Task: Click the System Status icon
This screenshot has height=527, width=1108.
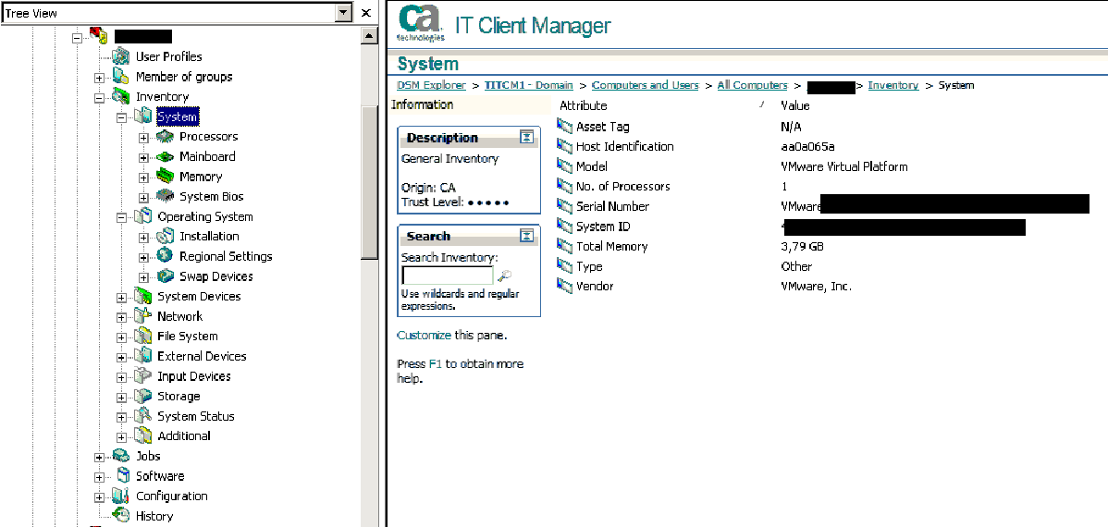Action: click(x=142, y=416)
